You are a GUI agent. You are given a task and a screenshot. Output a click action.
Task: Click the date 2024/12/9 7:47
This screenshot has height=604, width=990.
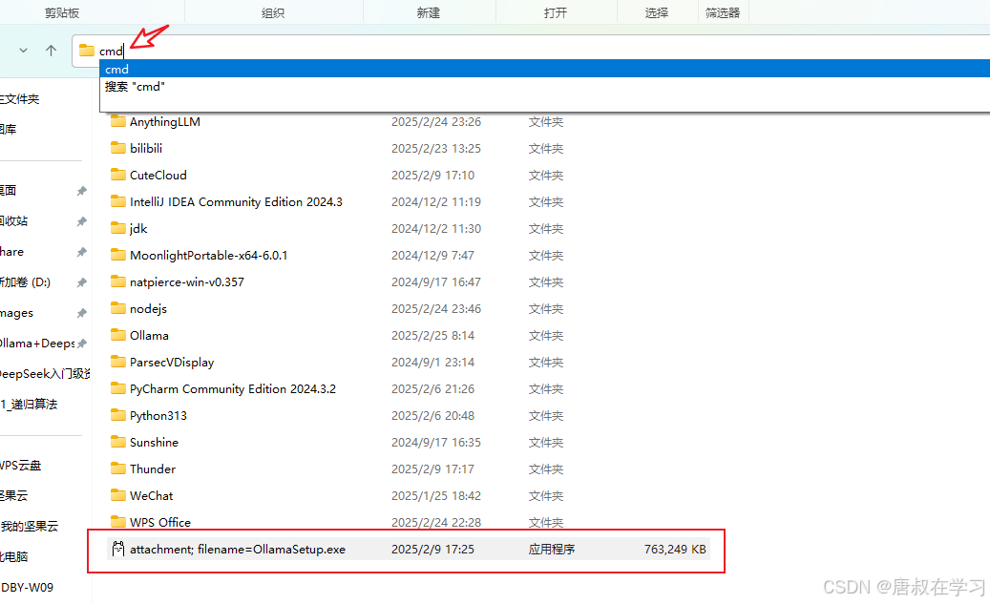432,255
